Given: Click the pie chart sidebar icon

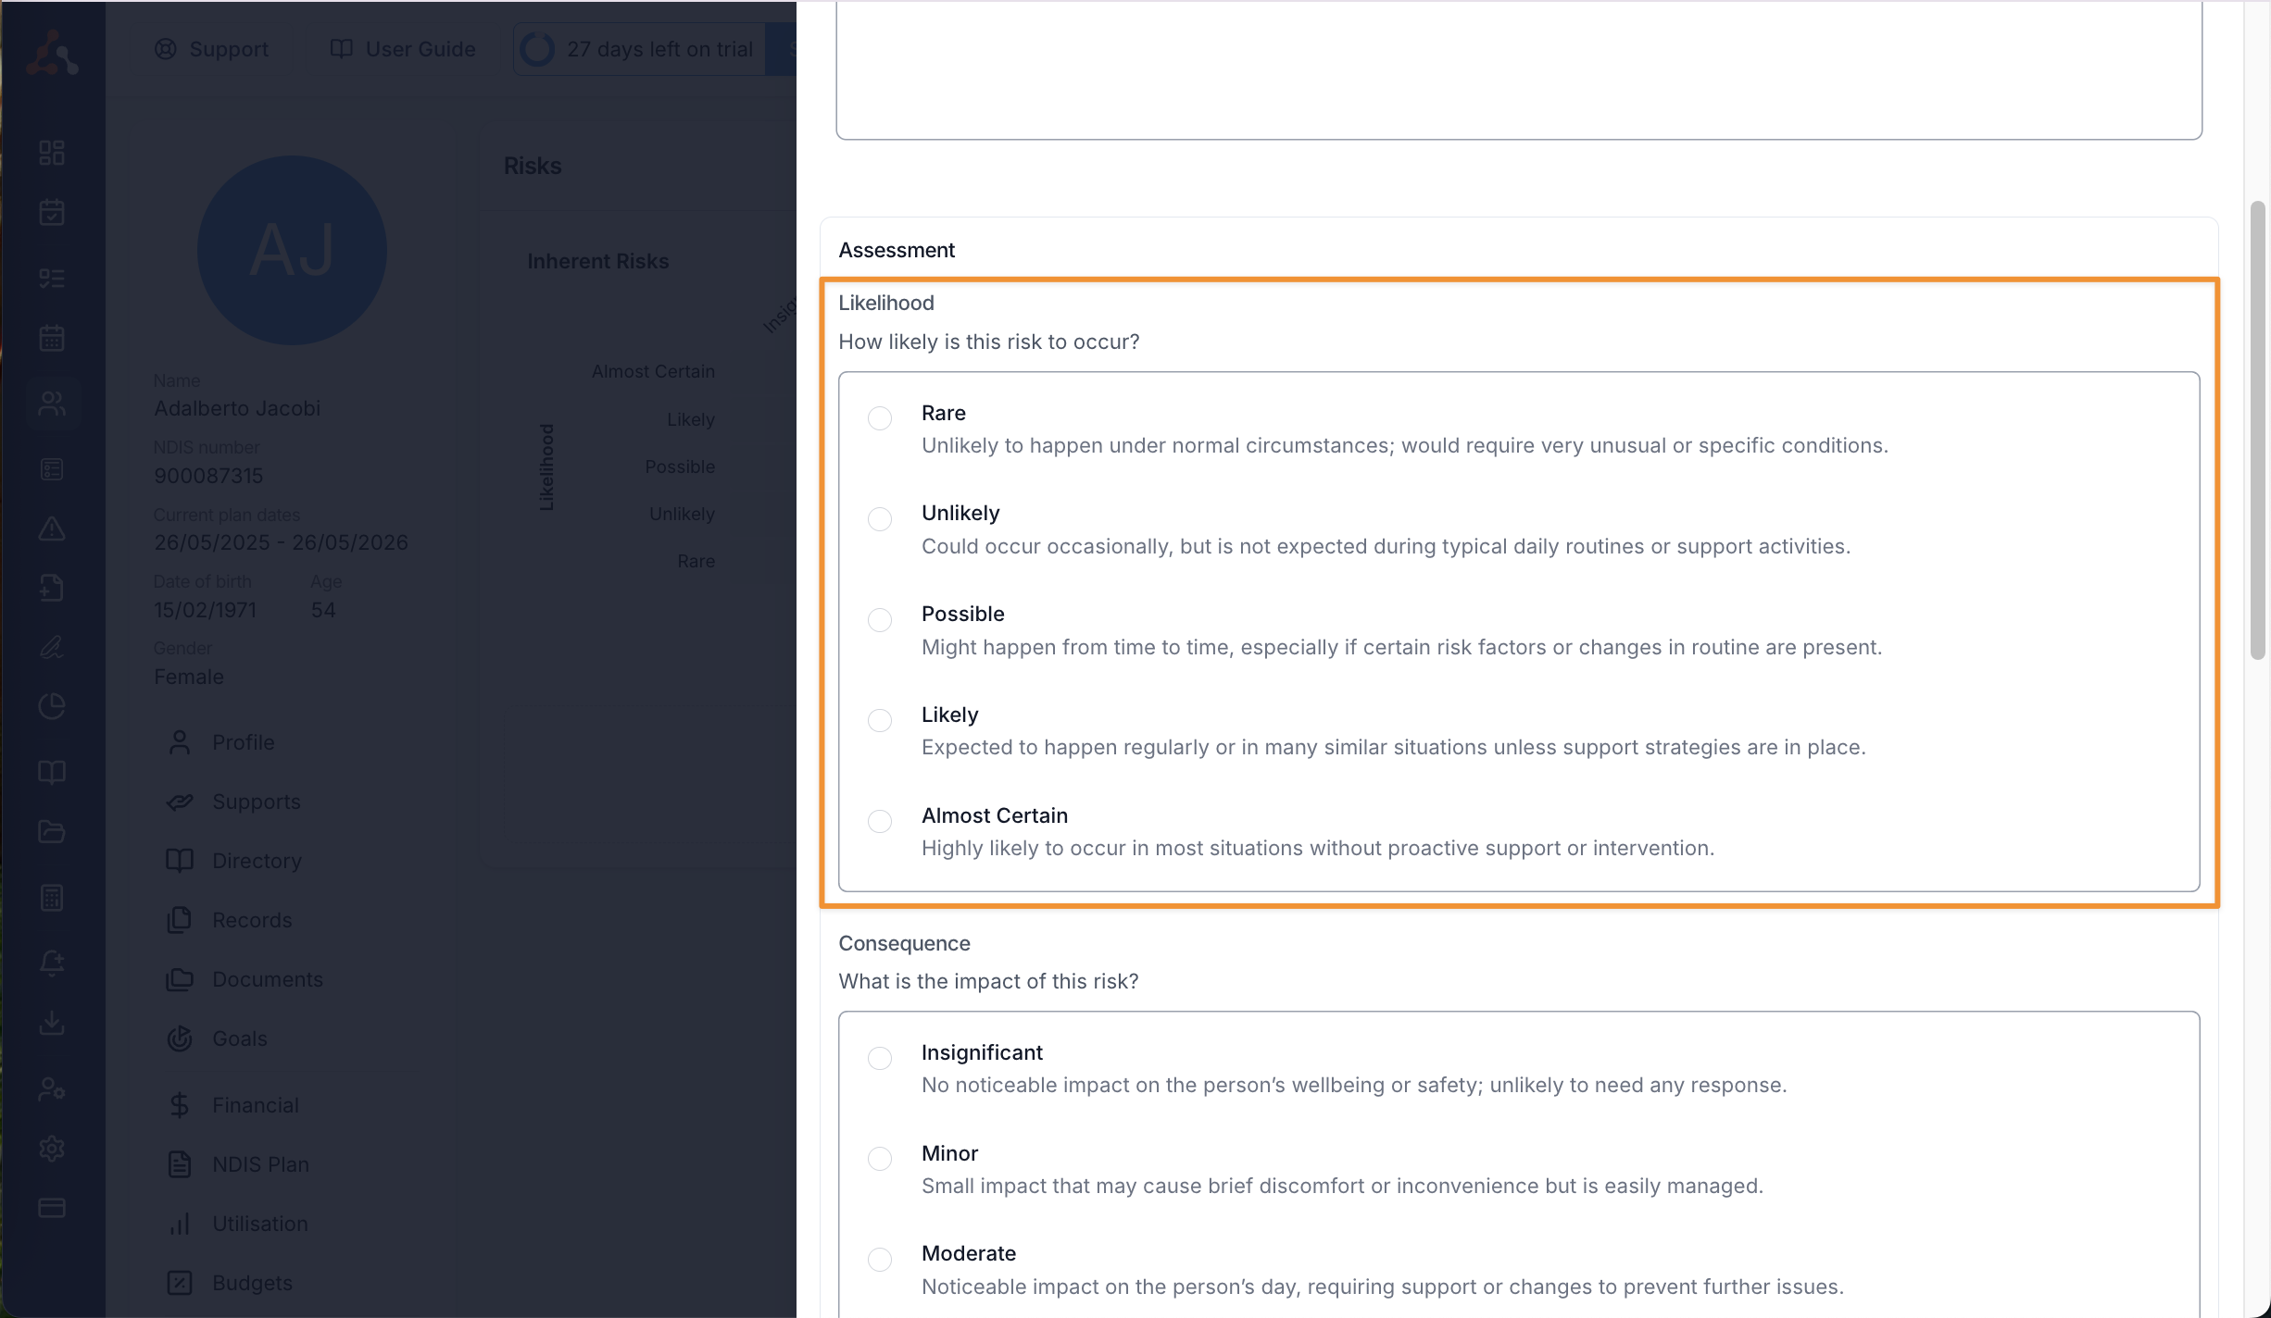Looking at the screenshot, I should tap(52, 706).
